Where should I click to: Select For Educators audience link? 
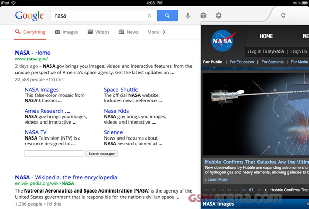coord(242,62)
